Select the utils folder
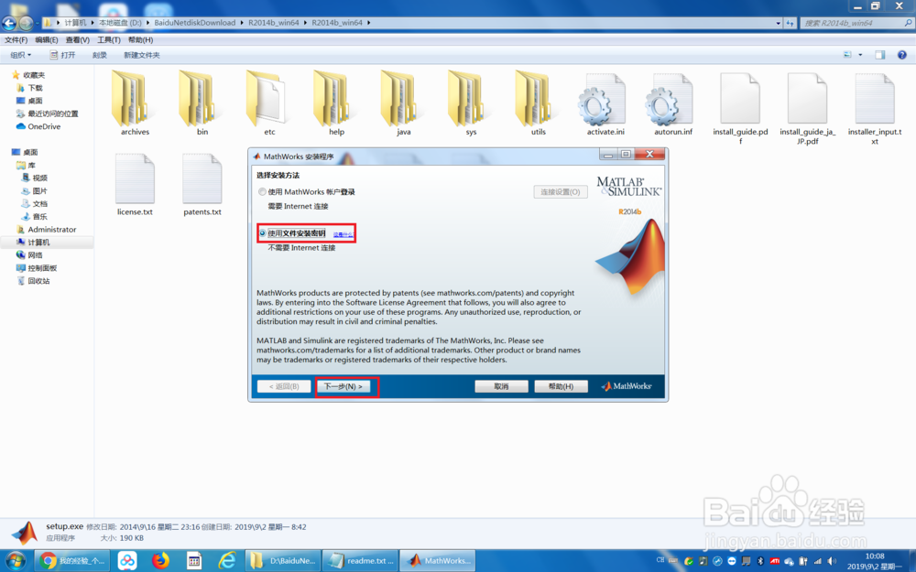 click(538, 103)
